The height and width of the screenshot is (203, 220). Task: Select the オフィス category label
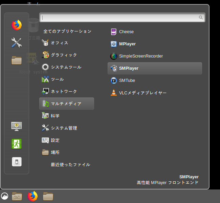pyautogui.click(x=60, y=43)
